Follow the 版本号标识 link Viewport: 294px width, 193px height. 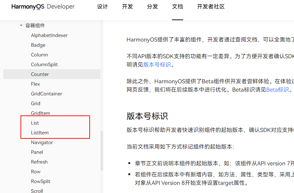(157, 65)
